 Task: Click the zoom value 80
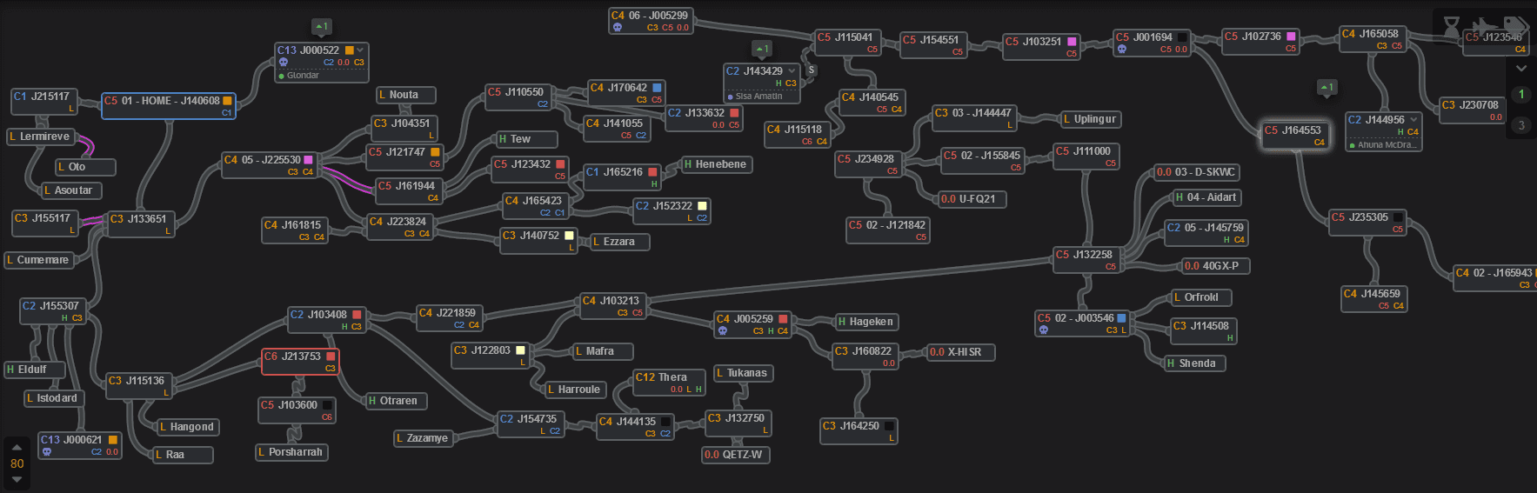tap(17, 463)
